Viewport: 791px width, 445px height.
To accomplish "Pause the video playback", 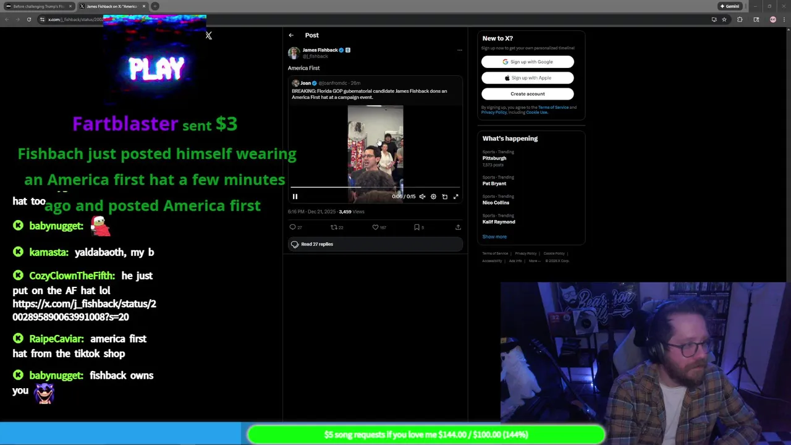I will [x=295, y=197].
